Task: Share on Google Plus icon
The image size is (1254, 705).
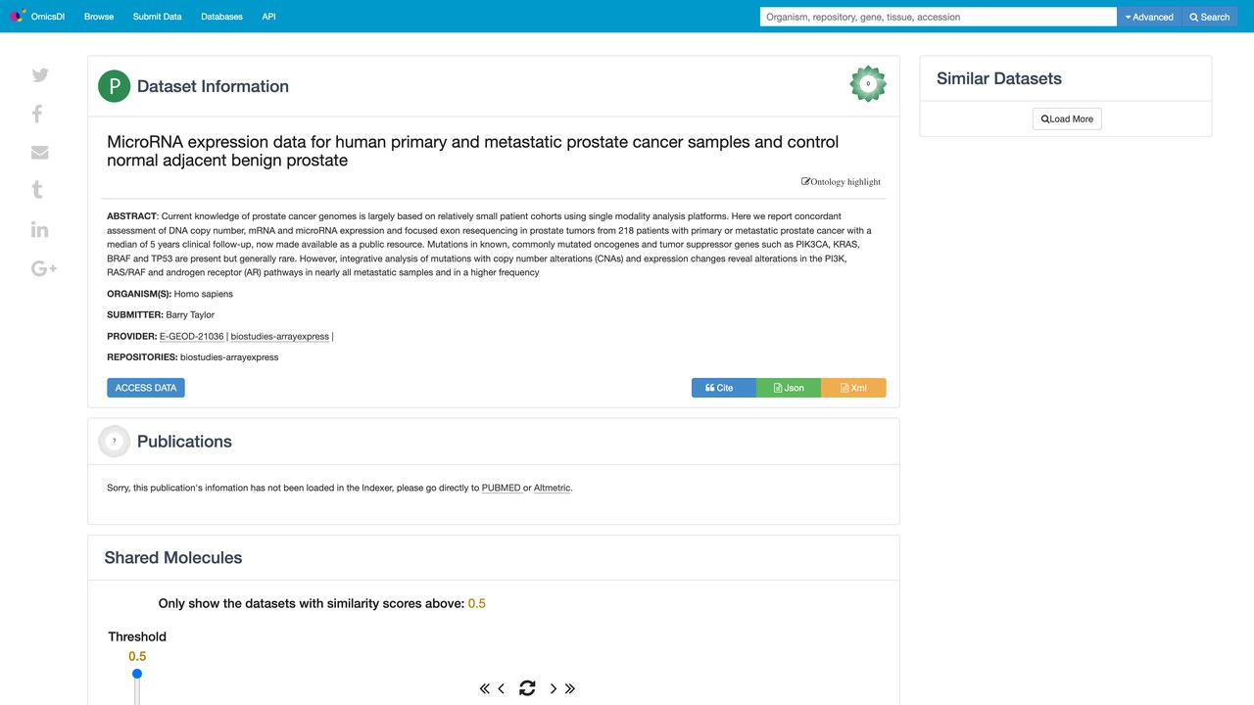Action: click(44, 268)
